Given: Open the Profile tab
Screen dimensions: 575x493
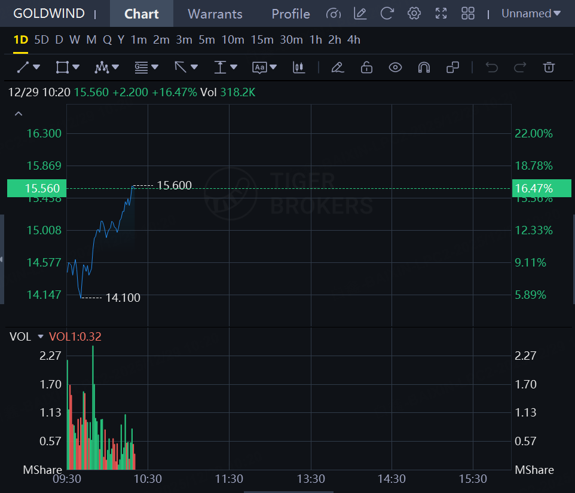Looking at the screenshot, I should click(290, 14).
